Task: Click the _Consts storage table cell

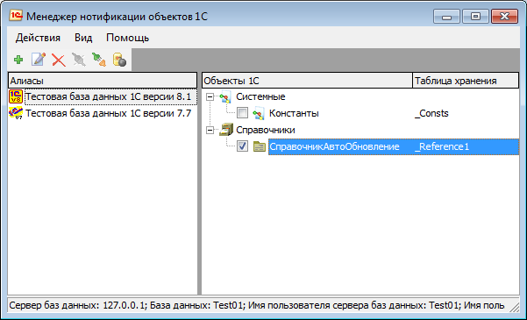Action: [x=431, y=113]
